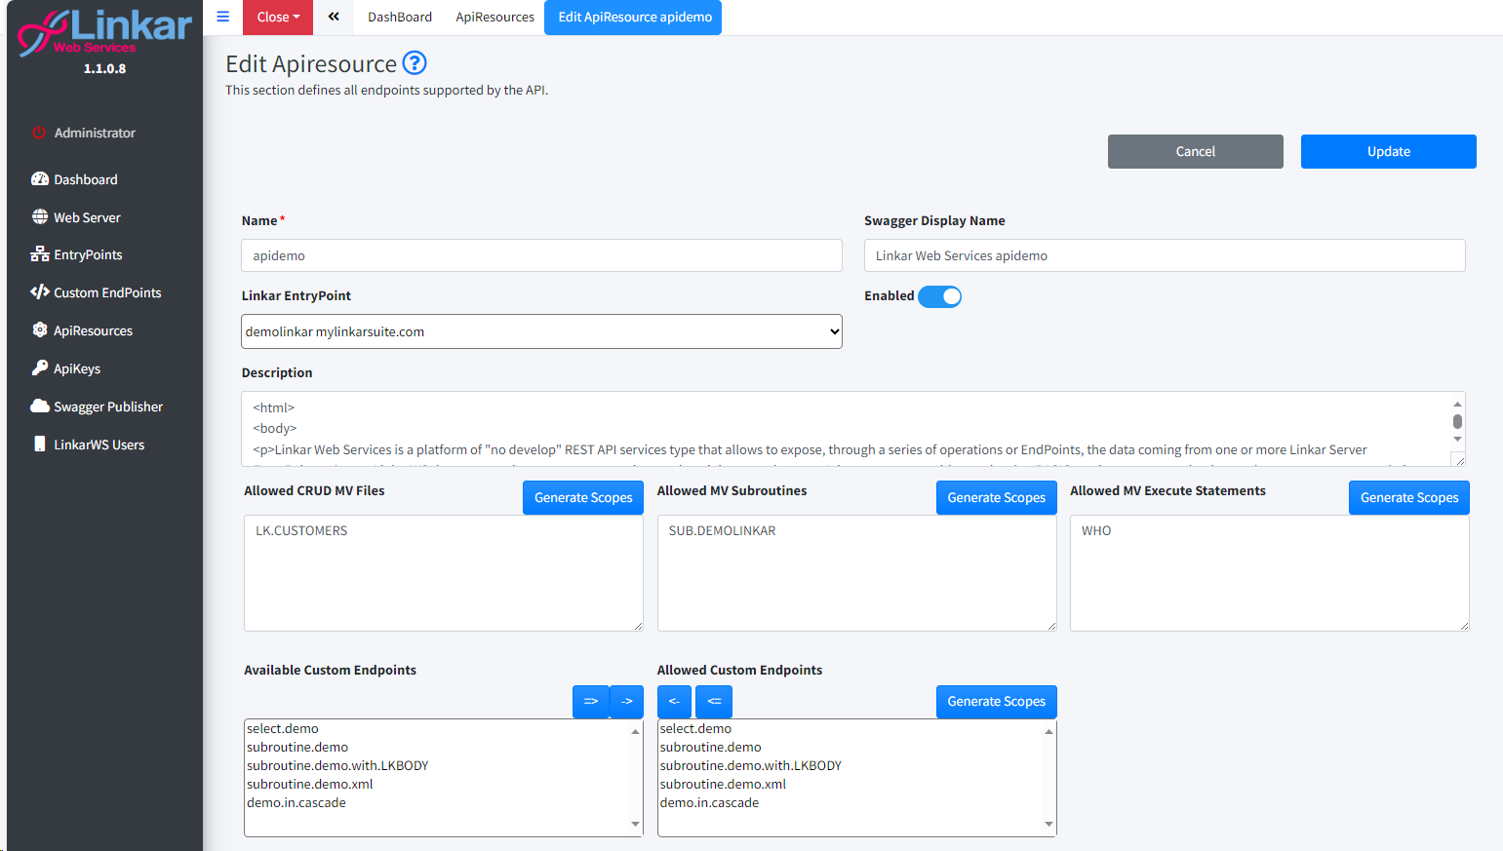Click the move all right arrow button

coord(590,701)
